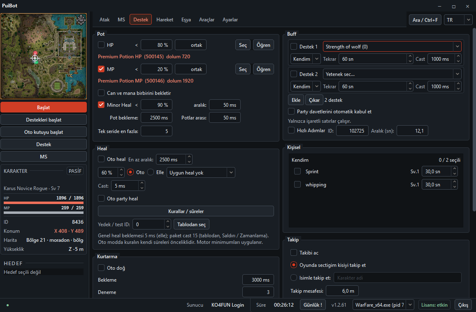Open the TR language dropdown
This screenshot has height=312, width=476.
[458, 20]
